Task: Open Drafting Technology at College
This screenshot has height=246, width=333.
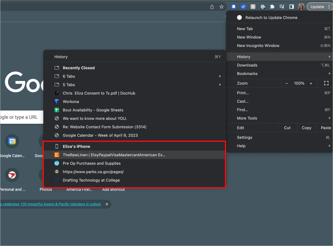Action: pyautogui.click(x=135, y=180)
